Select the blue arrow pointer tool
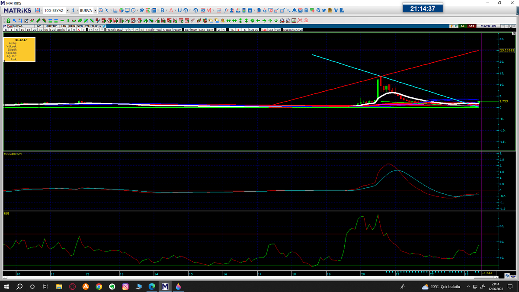Image resolution: width=519 pixels, height=292 pixels. 14,20
